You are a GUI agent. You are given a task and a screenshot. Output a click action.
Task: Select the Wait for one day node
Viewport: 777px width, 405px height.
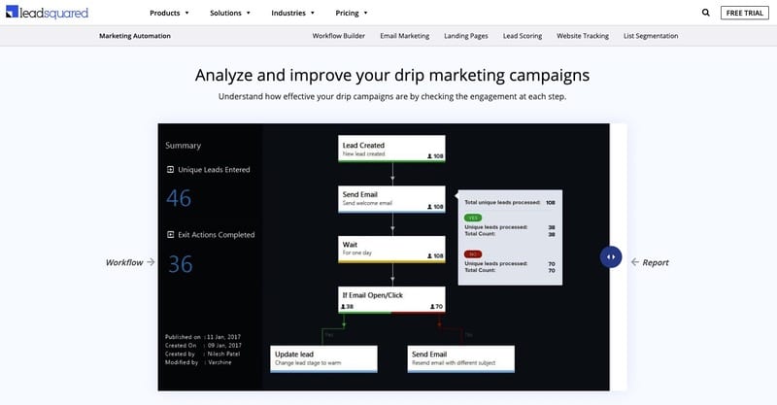click(391, 250)
